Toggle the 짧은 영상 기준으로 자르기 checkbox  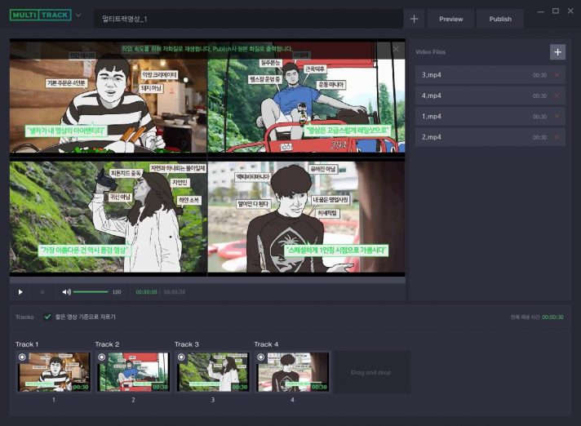(47, 316)
